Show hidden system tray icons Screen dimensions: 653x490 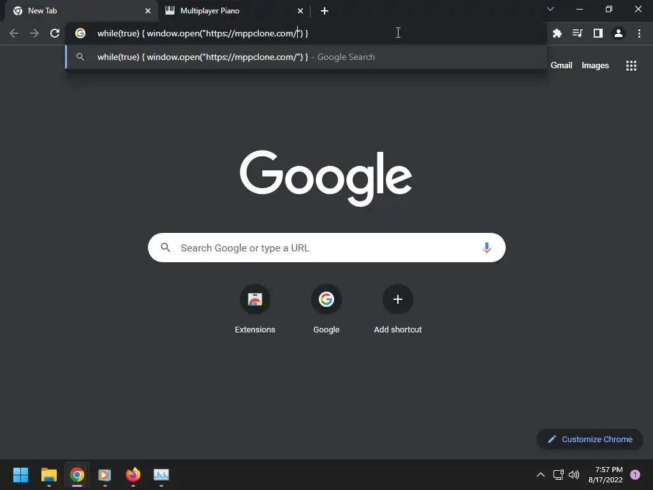(x=541, y=475)
